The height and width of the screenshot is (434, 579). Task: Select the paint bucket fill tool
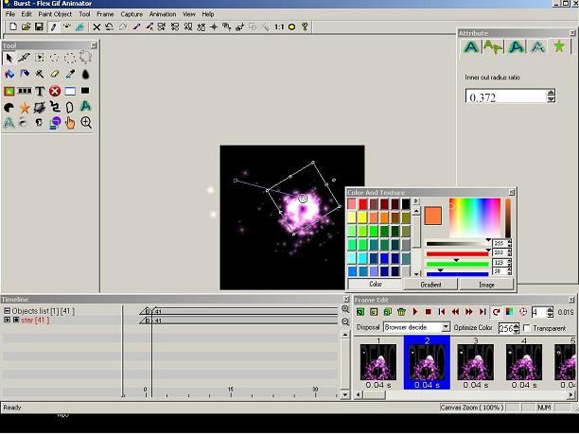tap(9, 74)
